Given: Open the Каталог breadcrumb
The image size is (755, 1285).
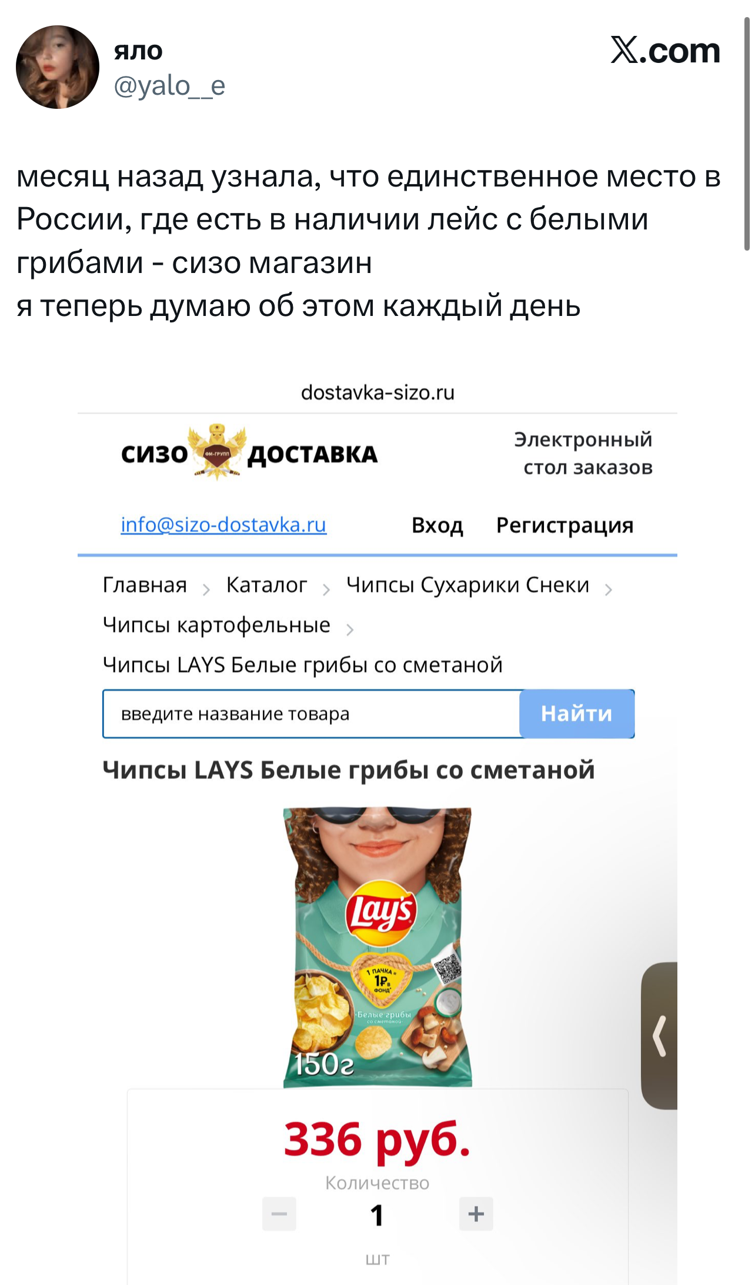Looking at the screenshot, I should (266, 585).
